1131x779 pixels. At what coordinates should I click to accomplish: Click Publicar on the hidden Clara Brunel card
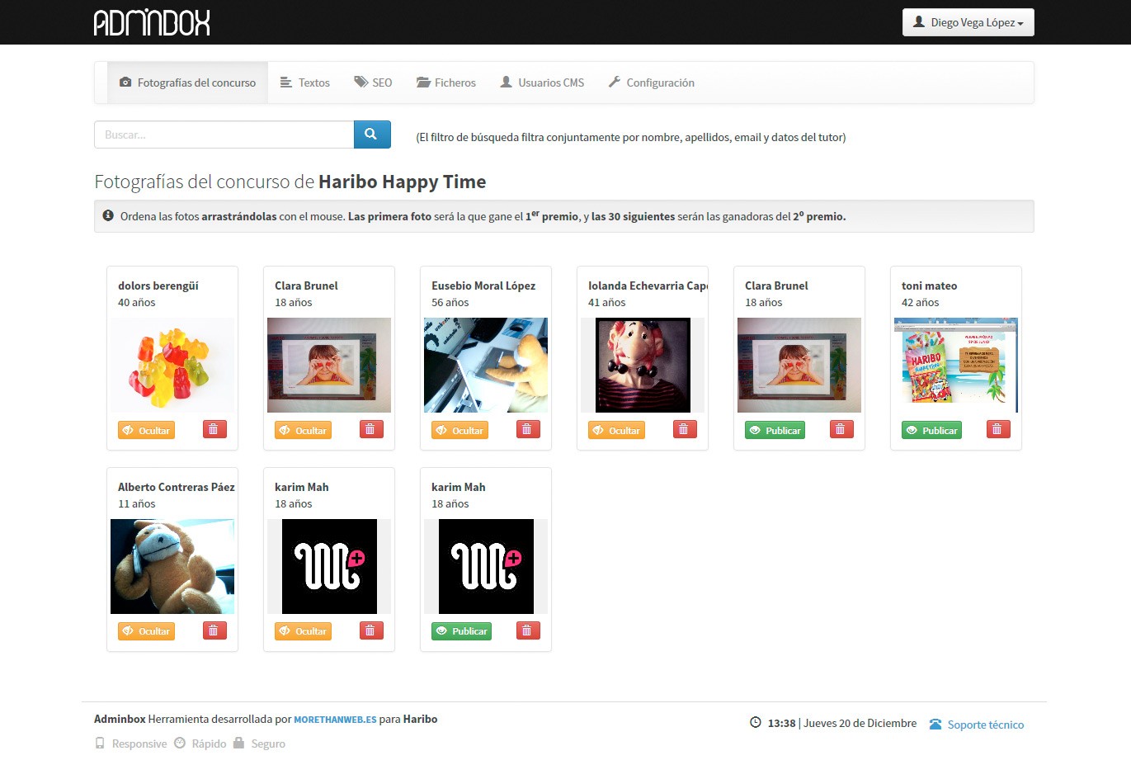(x=775, y=430)
